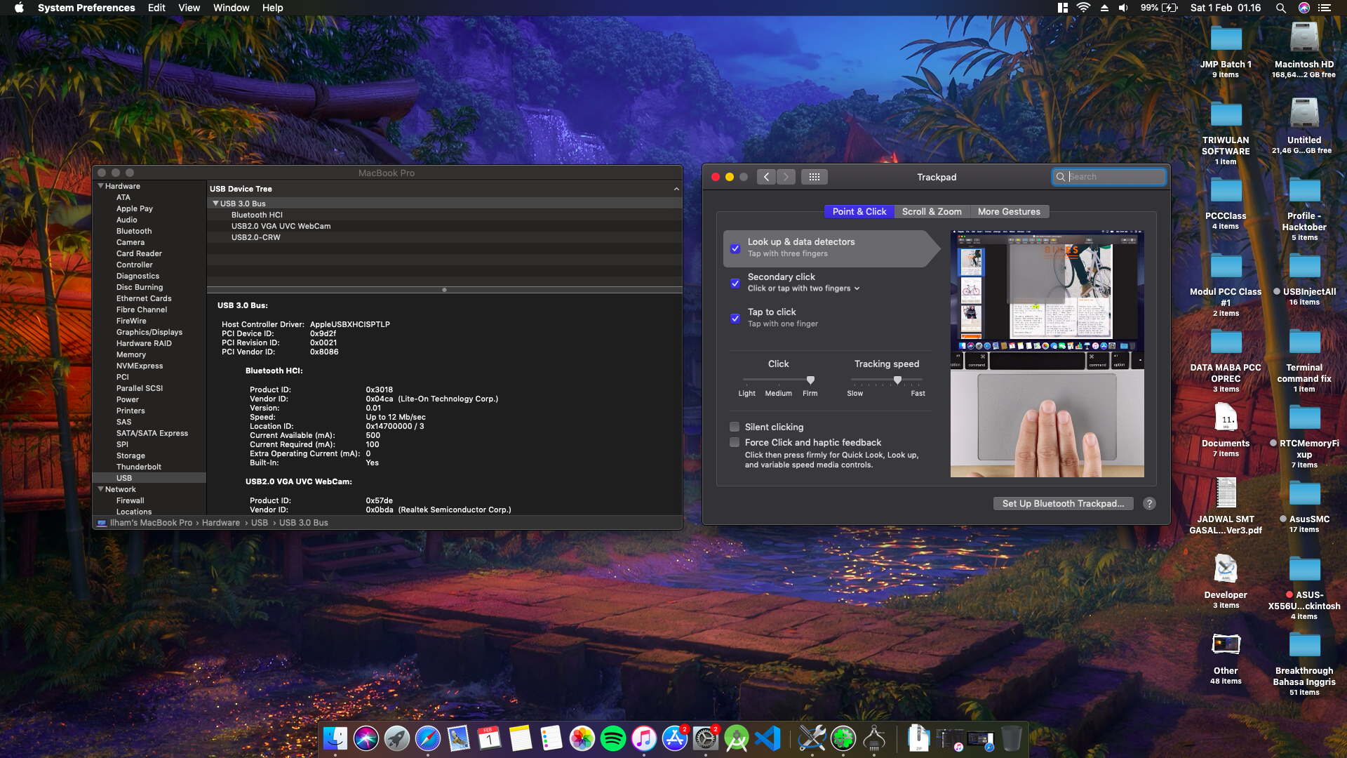Click Set Up Bluetooth Trackpad button
This screenshot has width=1347, height=758.
click(x=1062, y=503)
